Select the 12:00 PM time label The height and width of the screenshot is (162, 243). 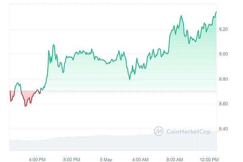[x=209, y=160]
